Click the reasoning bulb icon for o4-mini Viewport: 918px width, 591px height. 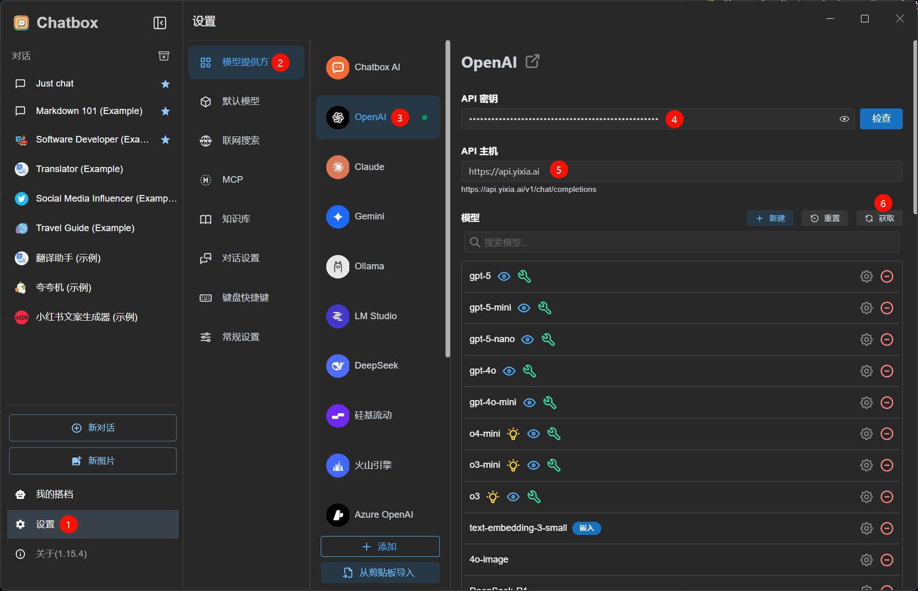pyautogui.click(x=513, y=434)
